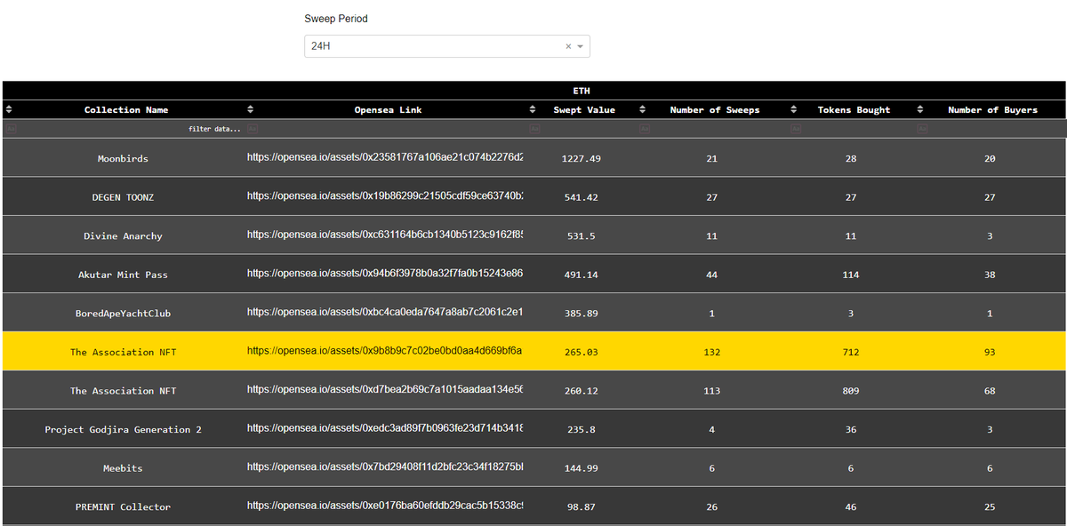Select swept value 1227.49 cell

pyautogui.click(x=581, y=158)
